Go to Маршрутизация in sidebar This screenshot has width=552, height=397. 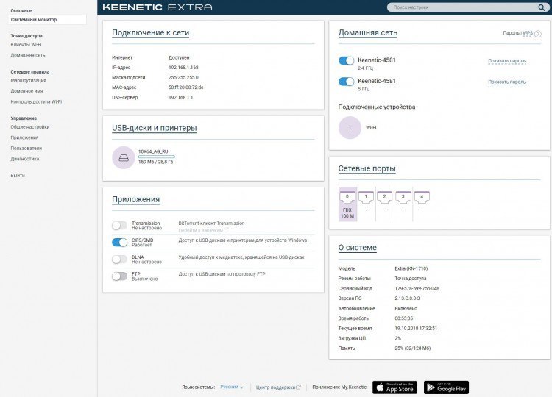click(29, 81)
